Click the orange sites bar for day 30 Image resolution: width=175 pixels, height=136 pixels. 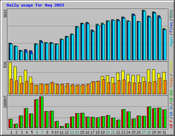click(x=160, y=86)
